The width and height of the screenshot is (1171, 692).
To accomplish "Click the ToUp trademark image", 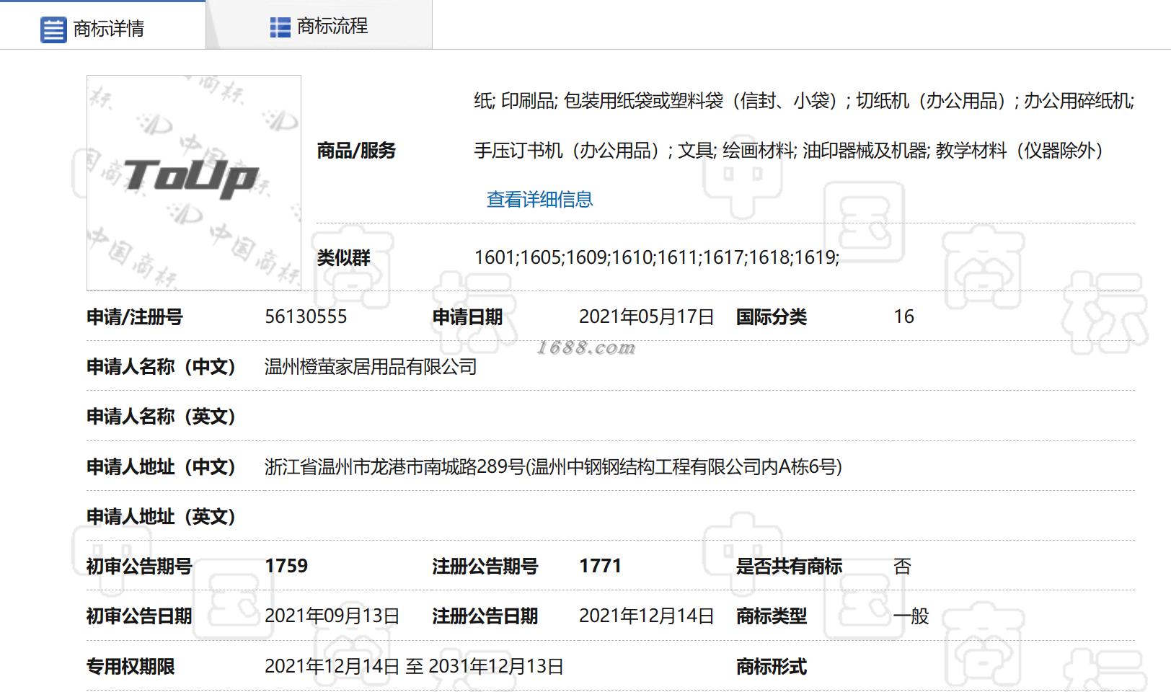I will 194,182.
